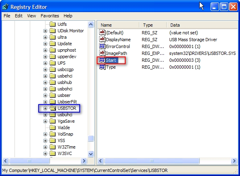Click the usbhub folder icon

[52, 82]
